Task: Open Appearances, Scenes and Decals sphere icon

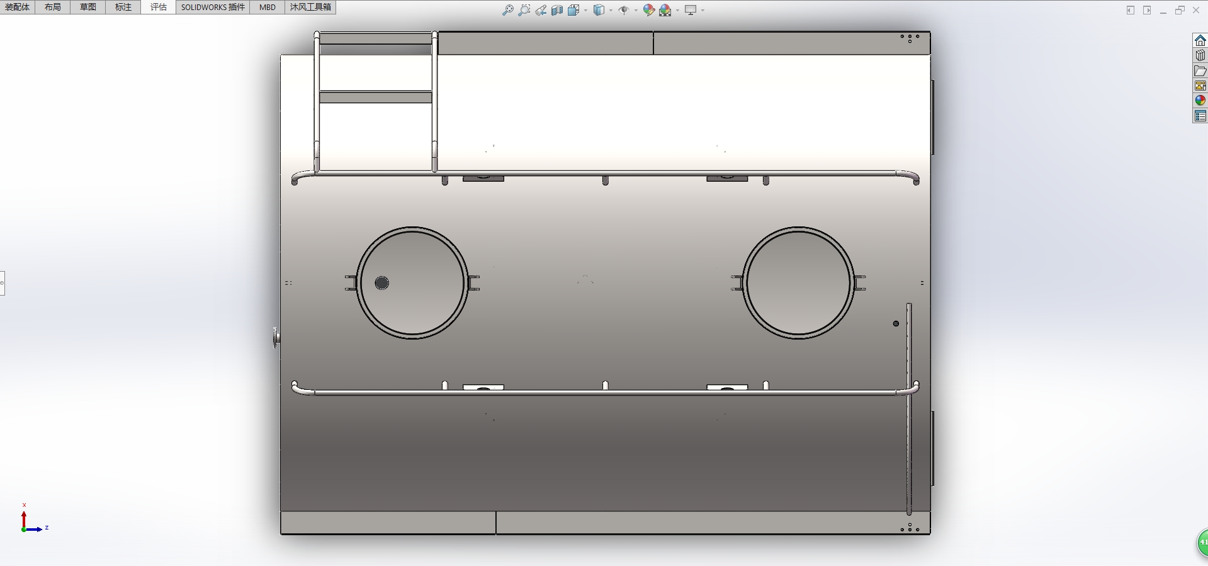Action: point(1200,101)
